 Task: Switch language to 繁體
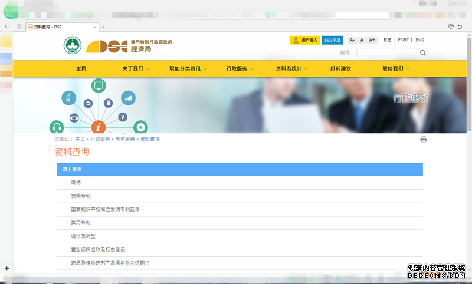point(387,40)
